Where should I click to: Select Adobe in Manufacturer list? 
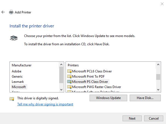pyautogui.click(x=16, y=71)
